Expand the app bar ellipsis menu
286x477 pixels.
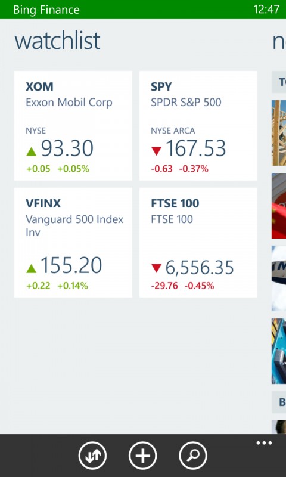click(264, 443)
